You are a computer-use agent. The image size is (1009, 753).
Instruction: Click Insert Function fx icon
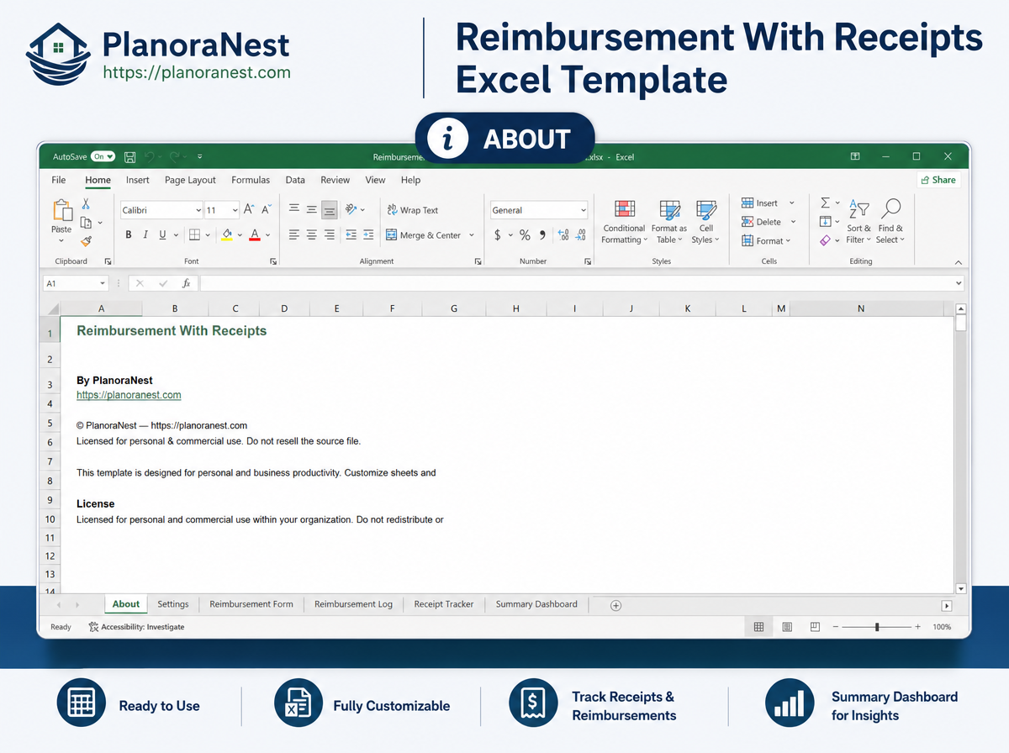tap(186, 284)
